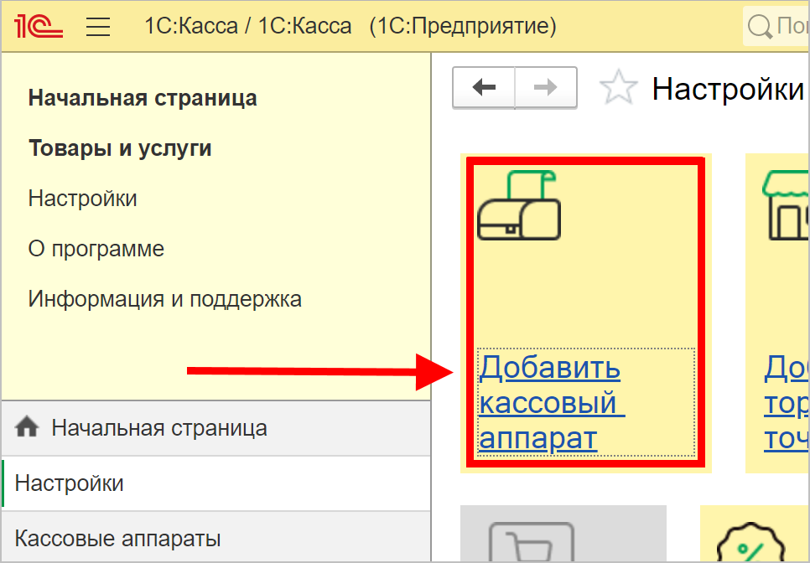Click the shopping cart tile icon

pyautogui.click(x=532, y=542)
